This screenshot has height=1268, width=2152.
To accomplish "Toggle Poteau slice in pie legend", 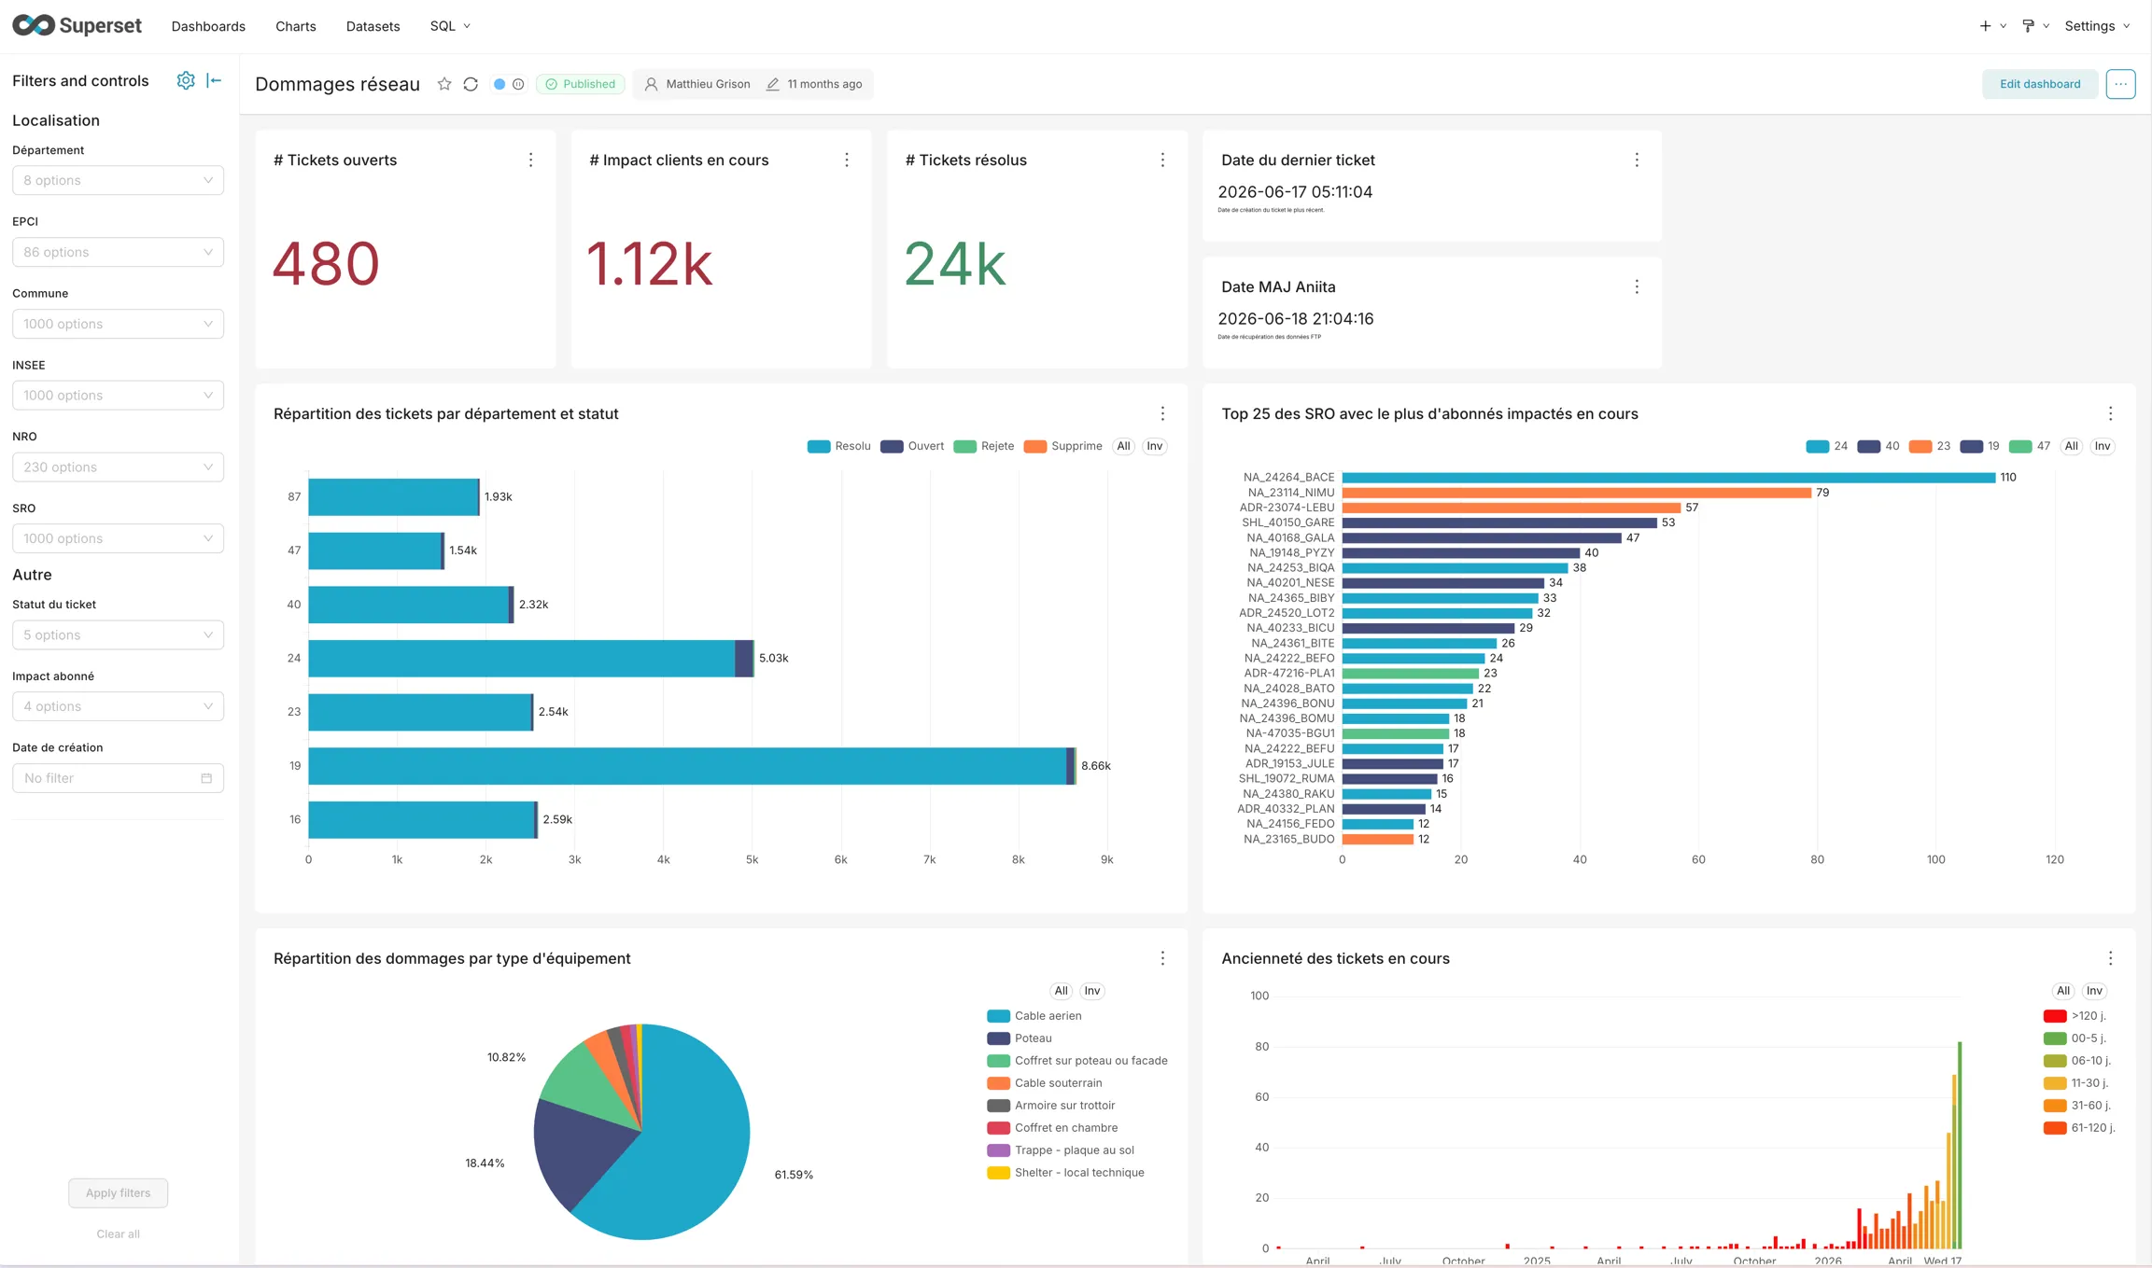I will (x=1020, y=1038).
